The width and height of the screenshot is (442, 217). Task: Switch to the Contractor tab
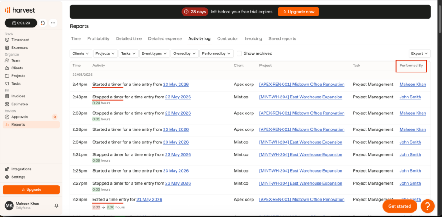tap(227, 38)
